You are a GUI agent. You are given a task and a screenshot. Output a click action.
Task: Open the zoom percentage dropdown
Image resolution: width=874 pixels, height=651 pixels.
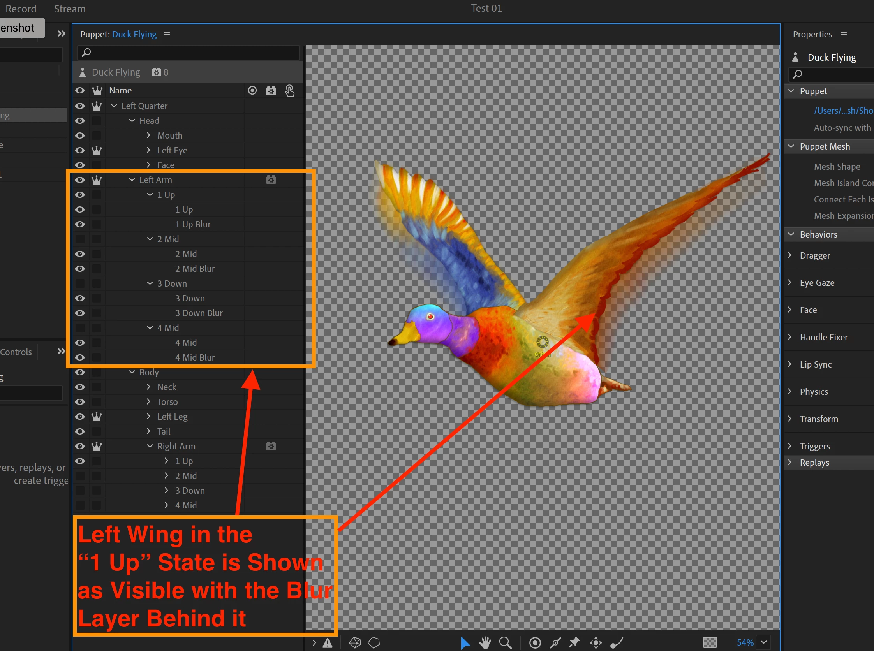tap(764, 642)
